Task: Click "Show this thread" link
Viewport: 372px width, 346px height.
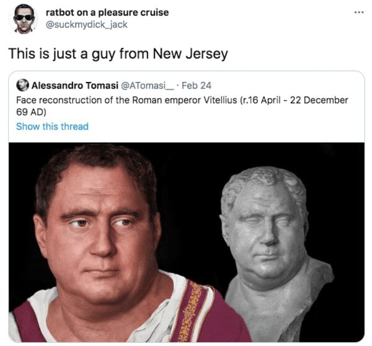Action: tap(53, 126)
